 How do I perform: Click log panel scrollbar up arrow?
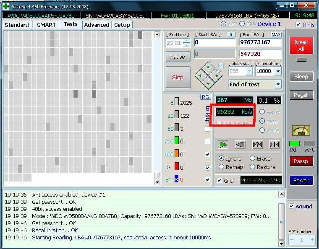281,194
